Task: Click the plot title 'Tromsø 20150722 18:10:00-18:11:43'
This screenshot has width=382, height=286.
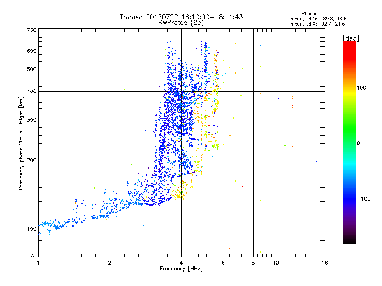Action: point(181,17)
